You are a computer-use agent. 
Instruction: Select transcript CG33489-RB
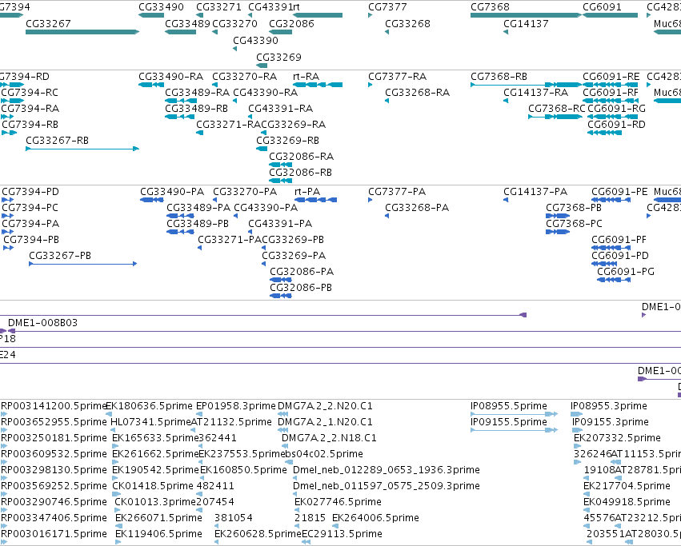pyautogui.click(x=196, y=109)
